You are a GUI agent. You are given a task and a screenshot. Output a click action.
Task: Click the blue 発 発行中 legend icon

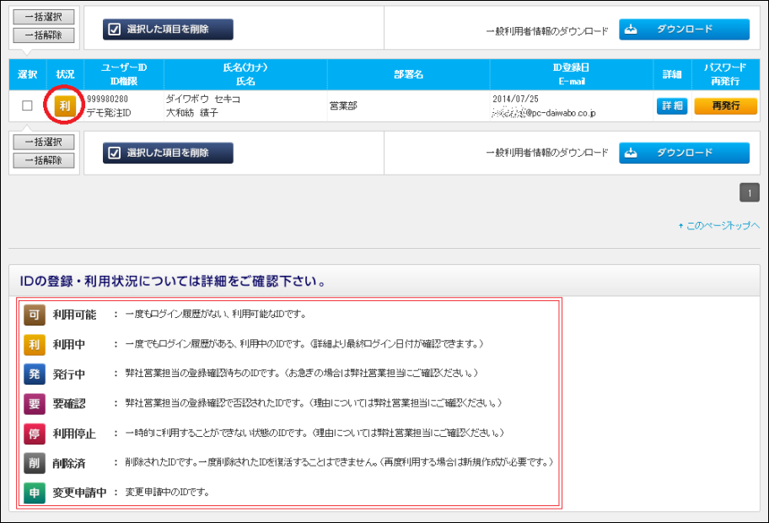(x=34, y=374)
